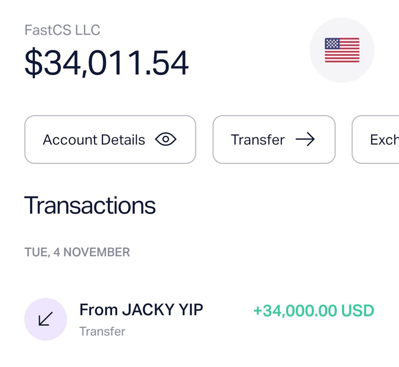Image resolution: width=399 pixels, height=367 pixels.
Task: Click the incoming transfer arrow icon
Action: [45, 319]
